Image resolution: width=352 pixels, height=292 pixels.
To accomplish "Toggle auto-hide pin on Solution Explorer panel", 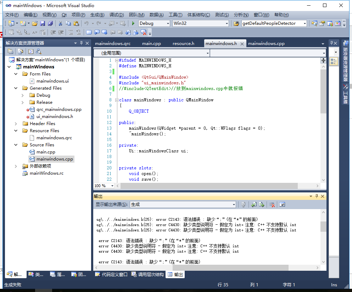I will pos(82,43).
